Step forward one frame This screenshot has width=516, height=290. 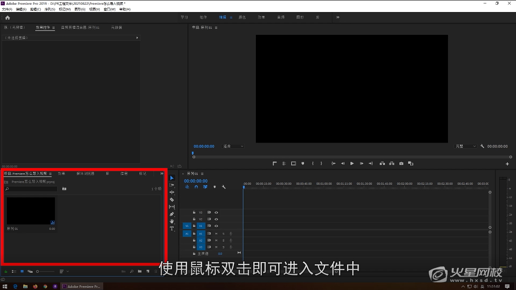(x=362, y=163)
